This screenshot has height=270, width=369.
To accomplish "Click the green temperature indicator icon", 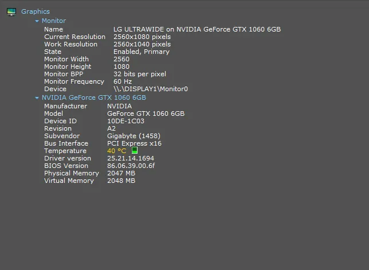I will point(135,150).
